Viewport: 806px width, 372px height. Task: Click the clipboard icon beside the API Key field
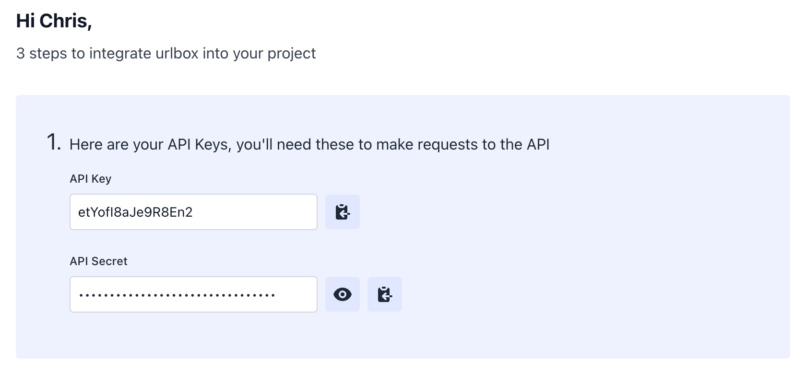[x=343, y=212]
